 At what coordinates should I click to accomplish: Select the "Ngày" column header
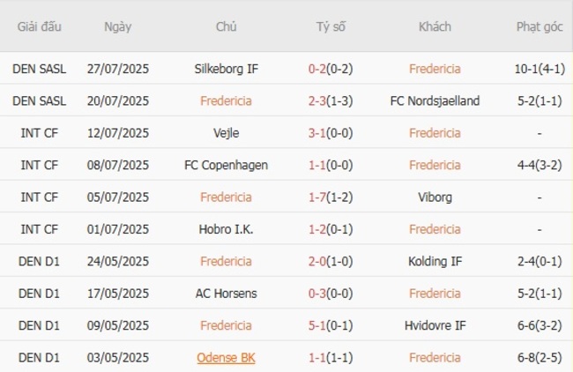pyautogui.click(x=117, y=26)
